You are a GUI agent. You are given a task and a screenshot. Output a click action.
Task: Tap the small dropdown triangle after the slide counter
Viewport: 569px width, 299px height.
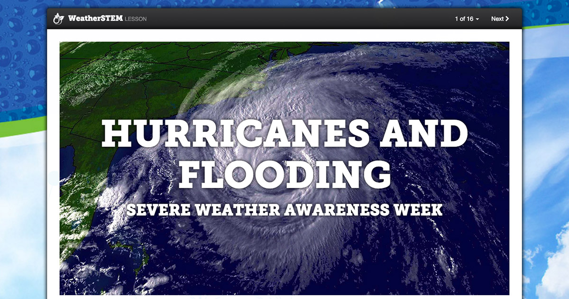point(477,19)
